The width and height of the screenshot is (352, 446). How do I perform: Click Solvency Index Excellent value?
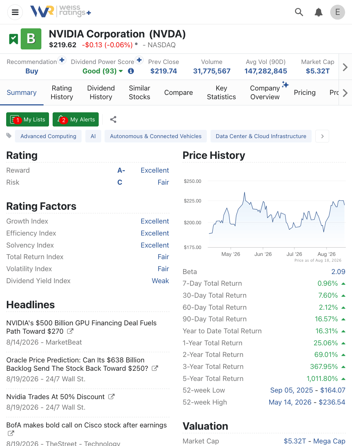[155, 245]
